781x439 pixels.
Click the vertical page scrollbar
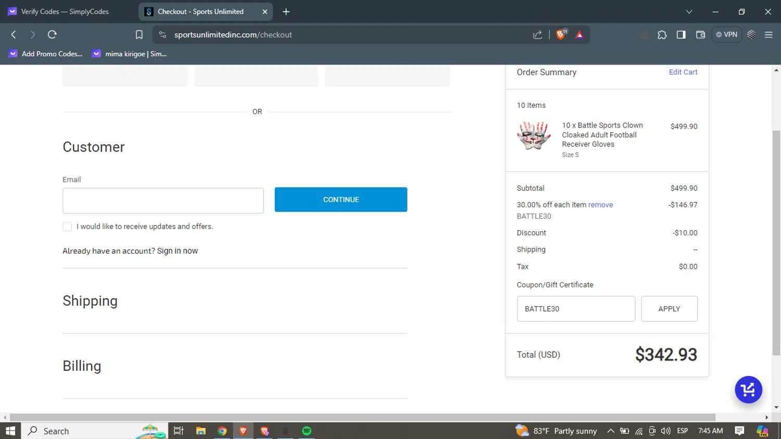tap(776, 242)
